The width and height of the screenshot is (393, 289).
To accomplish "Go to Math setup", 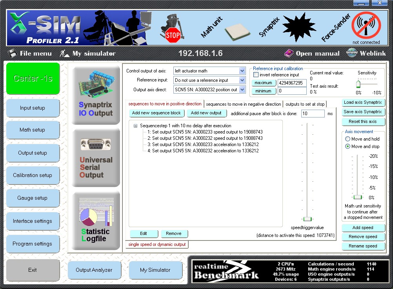I will (33, 130).
